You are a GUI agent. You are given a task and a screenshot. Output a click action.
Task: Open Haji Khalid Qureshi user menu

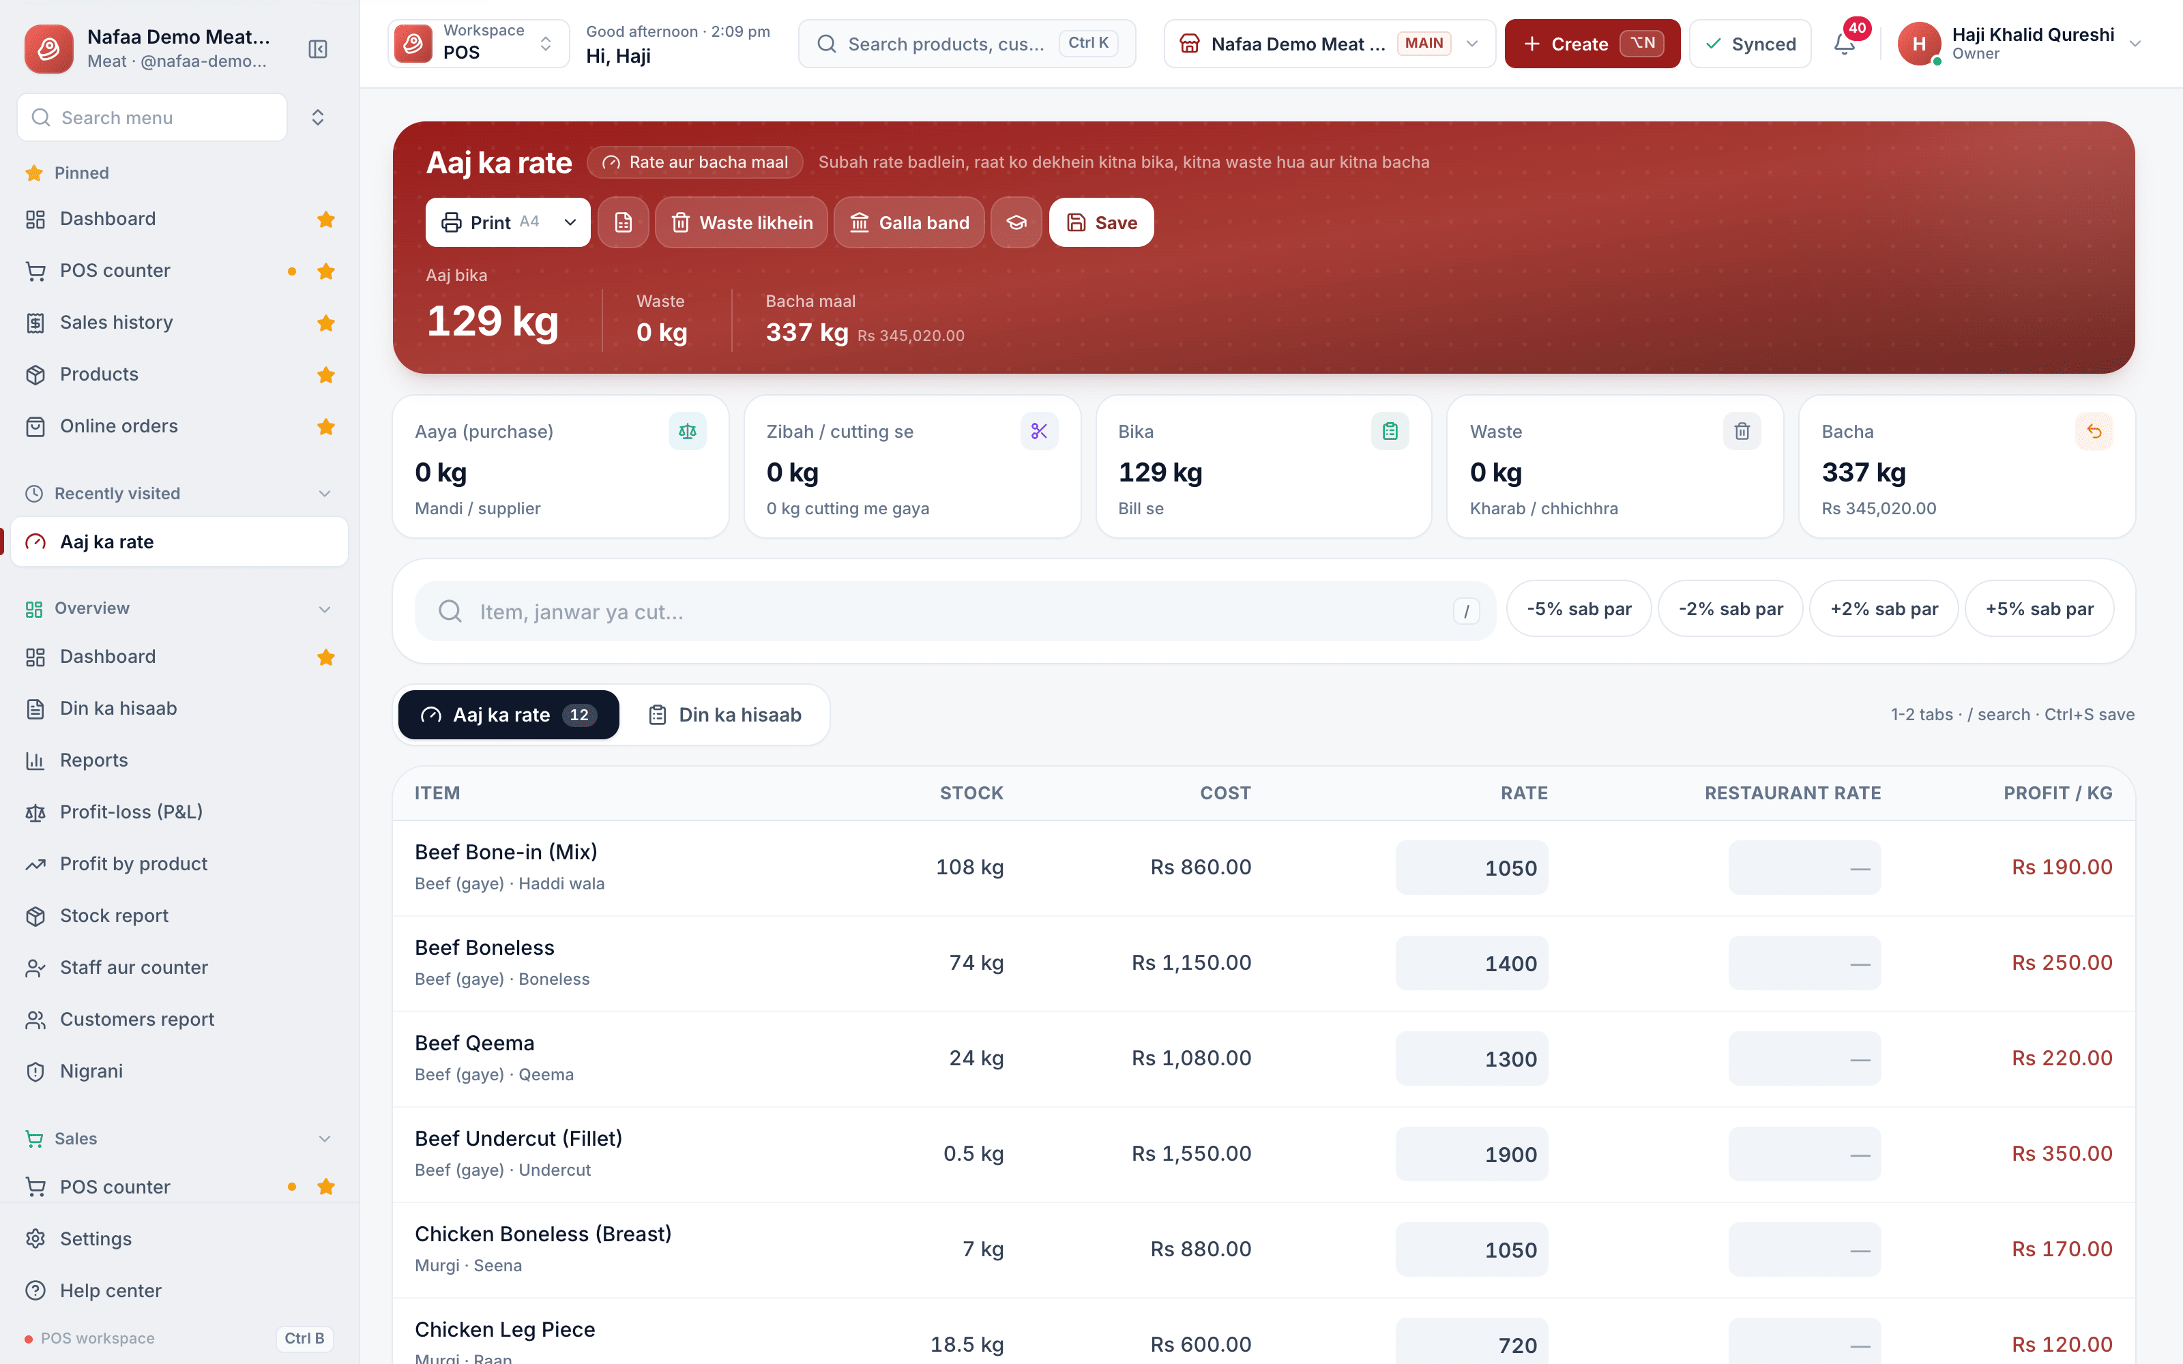point(2019,43)
